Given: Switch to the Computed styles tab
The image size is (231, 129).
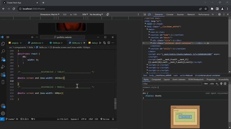Looking at the screenshot, I should click(x=156, y=80).
